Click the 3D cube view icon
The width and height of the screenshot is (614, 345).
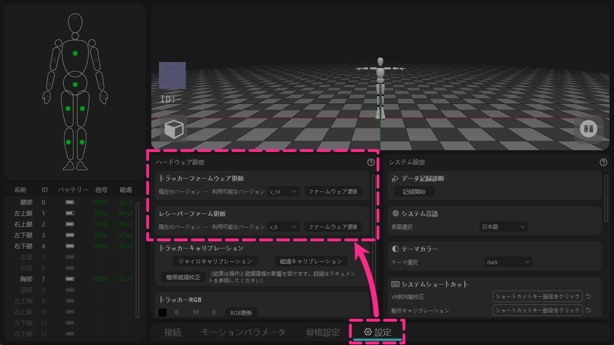point(174,129)
